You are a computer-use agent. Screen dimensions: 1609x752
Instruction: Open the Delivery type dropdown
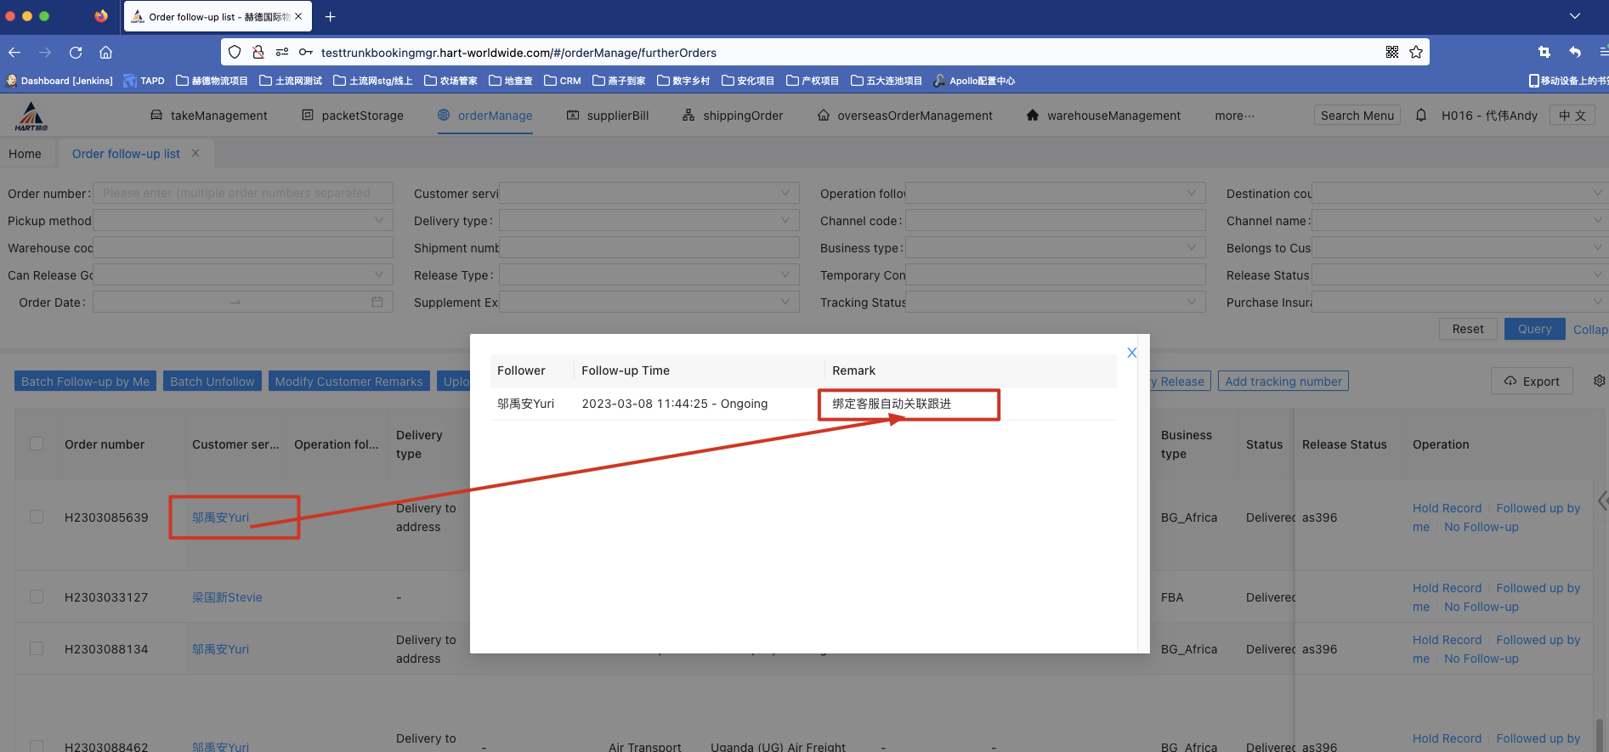click(x=649, y=221)
